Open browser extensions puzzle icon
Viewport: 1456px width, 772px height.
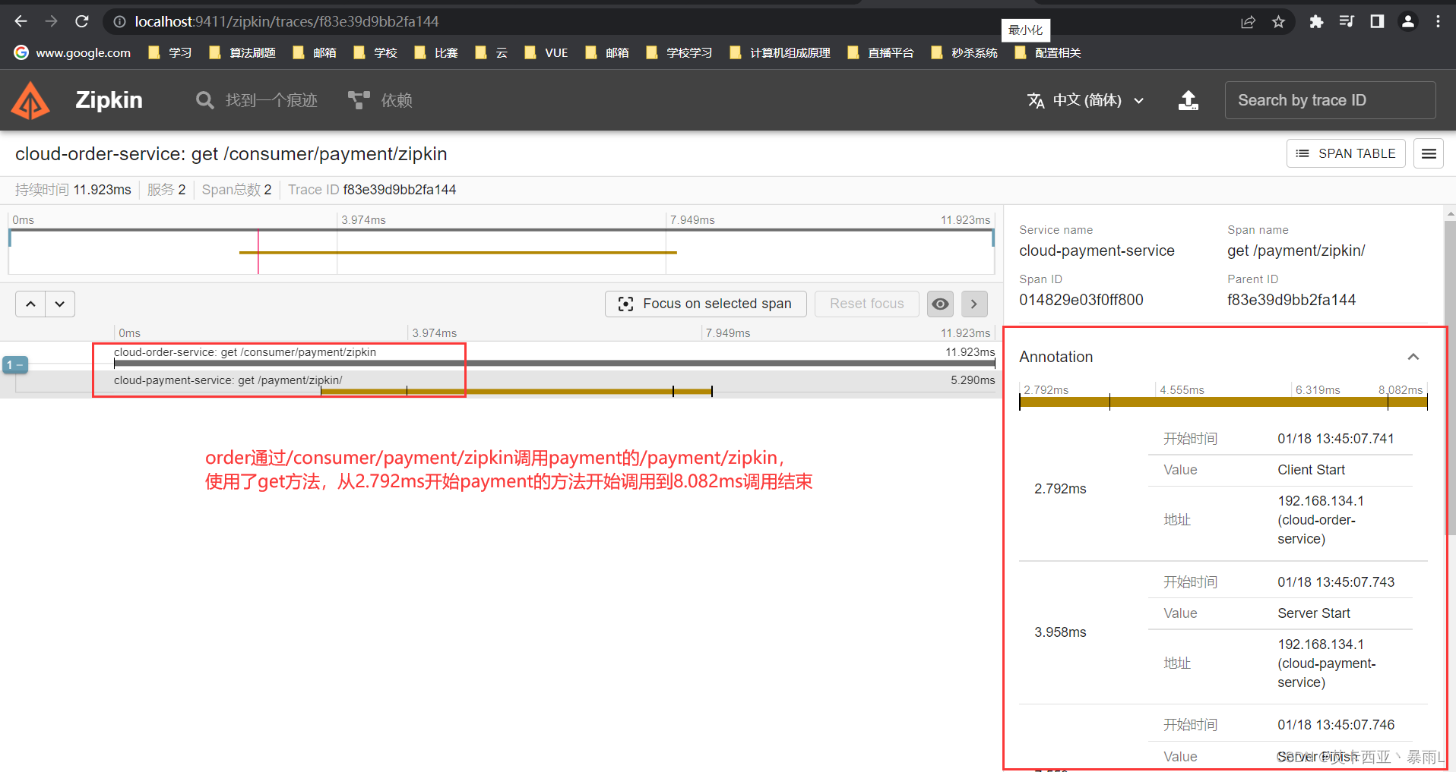(1316, 21)
